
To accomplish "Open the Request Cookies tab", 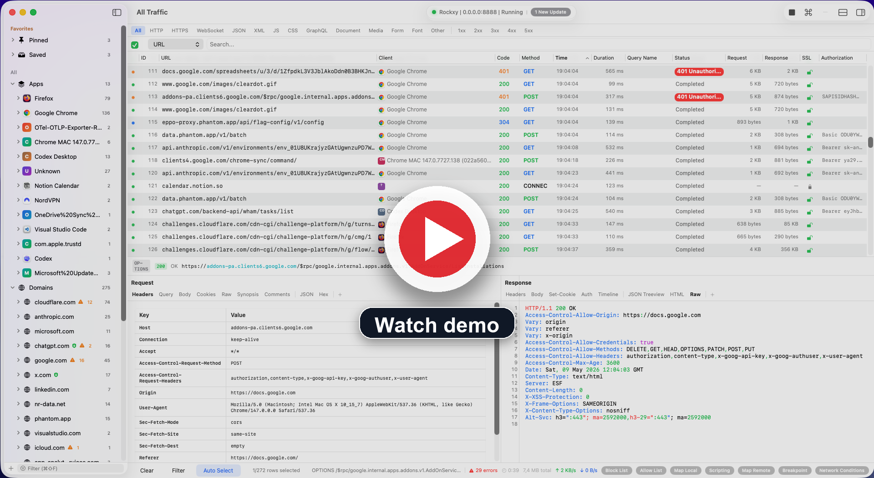I will pos(206,295).
